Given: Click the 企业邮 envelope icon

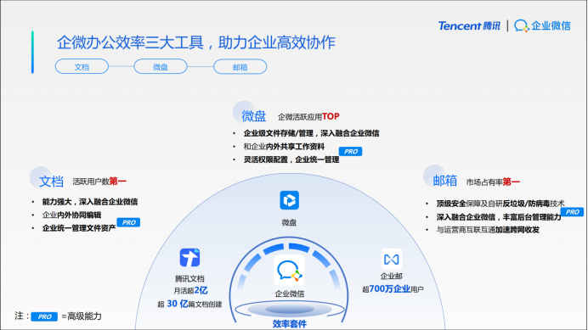Looking at the screenshot, I should (392, 259).
